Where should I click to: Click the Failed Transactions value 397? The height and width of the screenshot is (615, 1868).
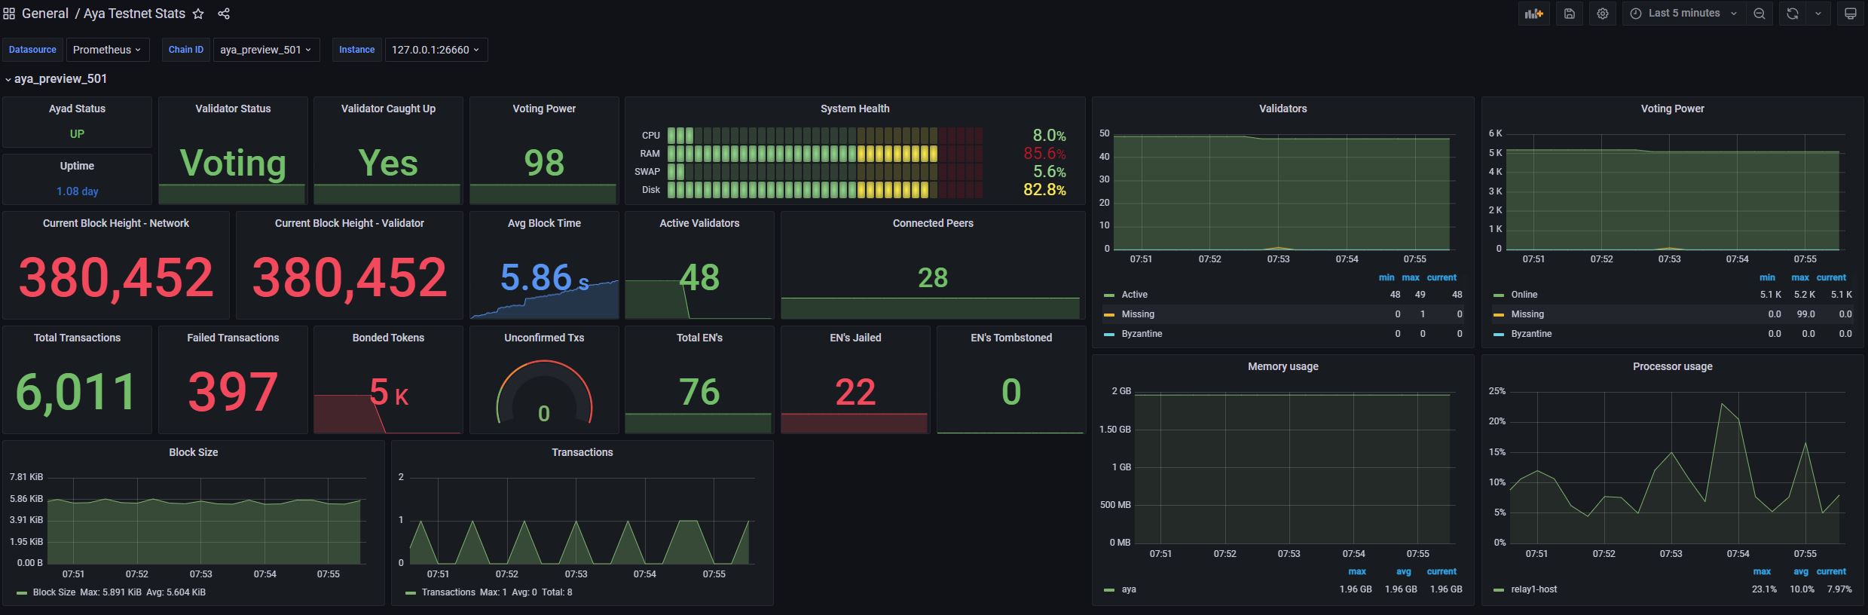tap(233, 392)
